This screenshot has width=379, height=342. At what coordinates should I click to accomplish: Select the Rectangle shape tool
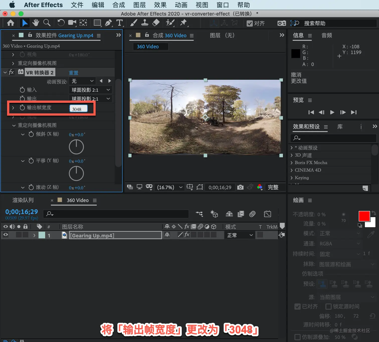[97, 23]
